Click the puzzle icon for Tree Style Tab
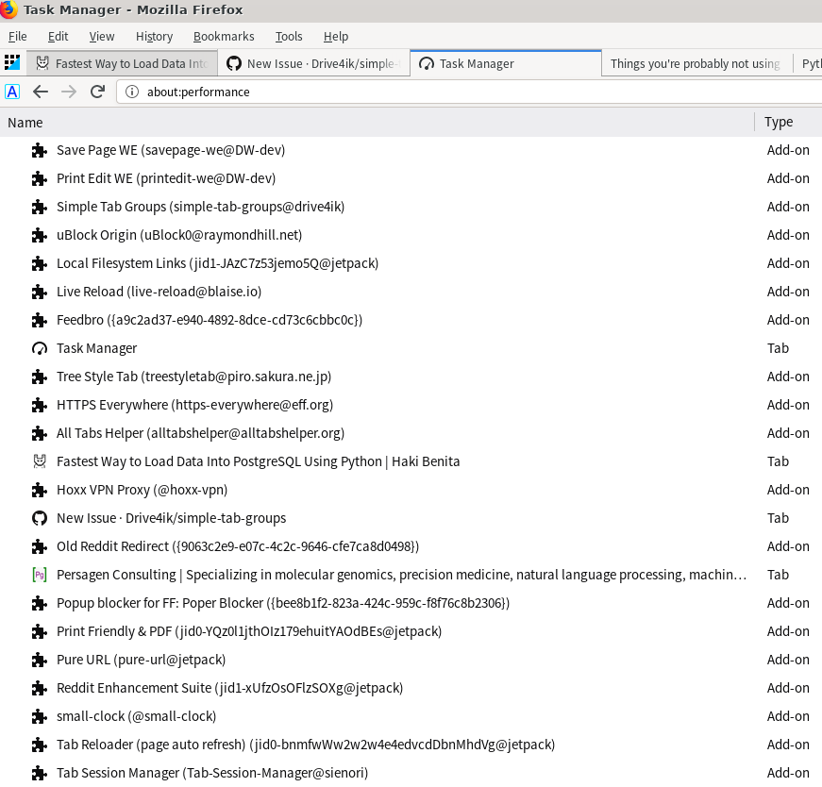The width and height of the screenshot is (822, 787). (40, 377)
